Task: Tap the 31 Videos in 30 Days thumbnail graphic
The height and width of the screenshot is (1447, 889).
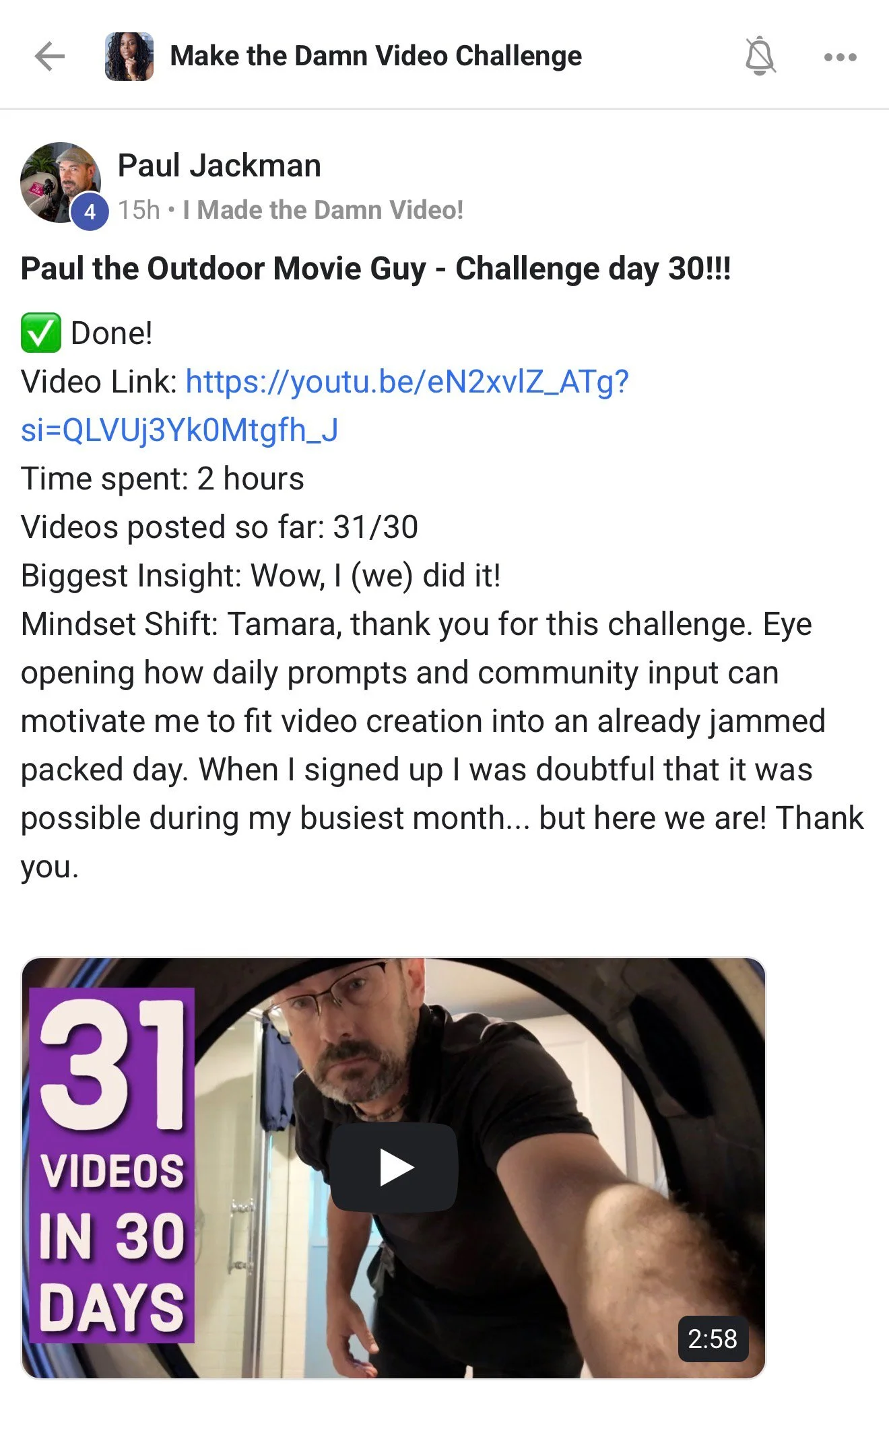Action: click(112, 1166)
